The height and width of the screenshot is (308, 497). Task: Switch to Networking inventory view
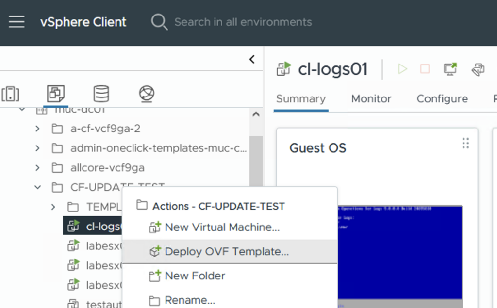click(147, 94)
